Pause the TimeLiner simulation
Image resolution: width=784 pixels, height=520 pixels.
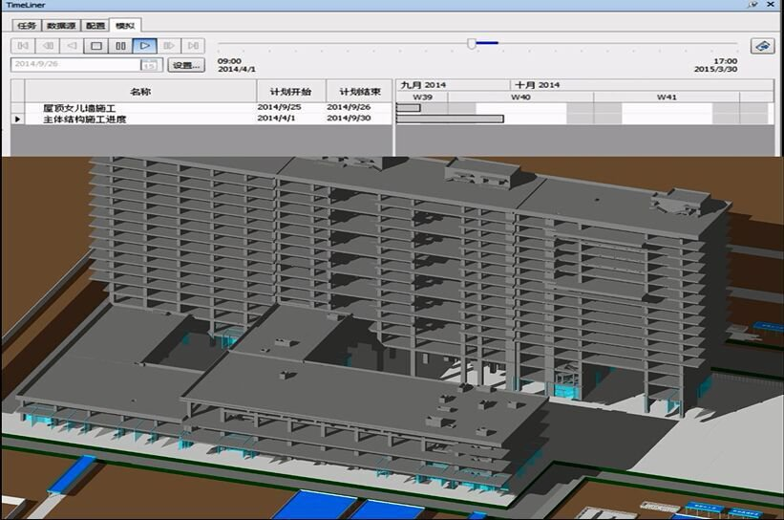tap(120, 46)
